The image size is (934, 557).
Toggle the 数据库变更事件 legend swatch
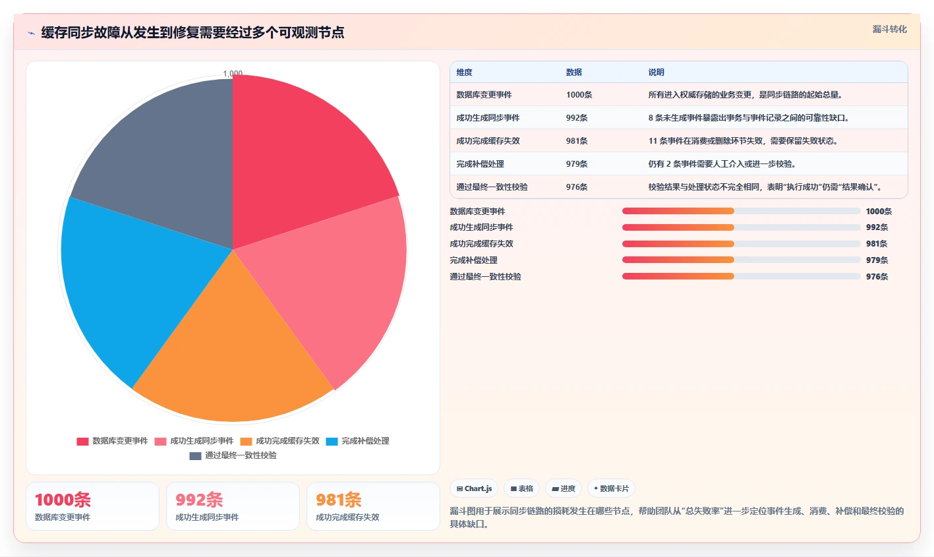pyautogui.click(x=82, y=442)
